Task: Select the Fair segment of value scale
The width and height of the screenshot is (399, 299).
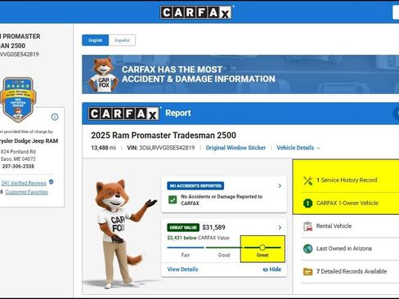Action: click(x=186, y=251)
